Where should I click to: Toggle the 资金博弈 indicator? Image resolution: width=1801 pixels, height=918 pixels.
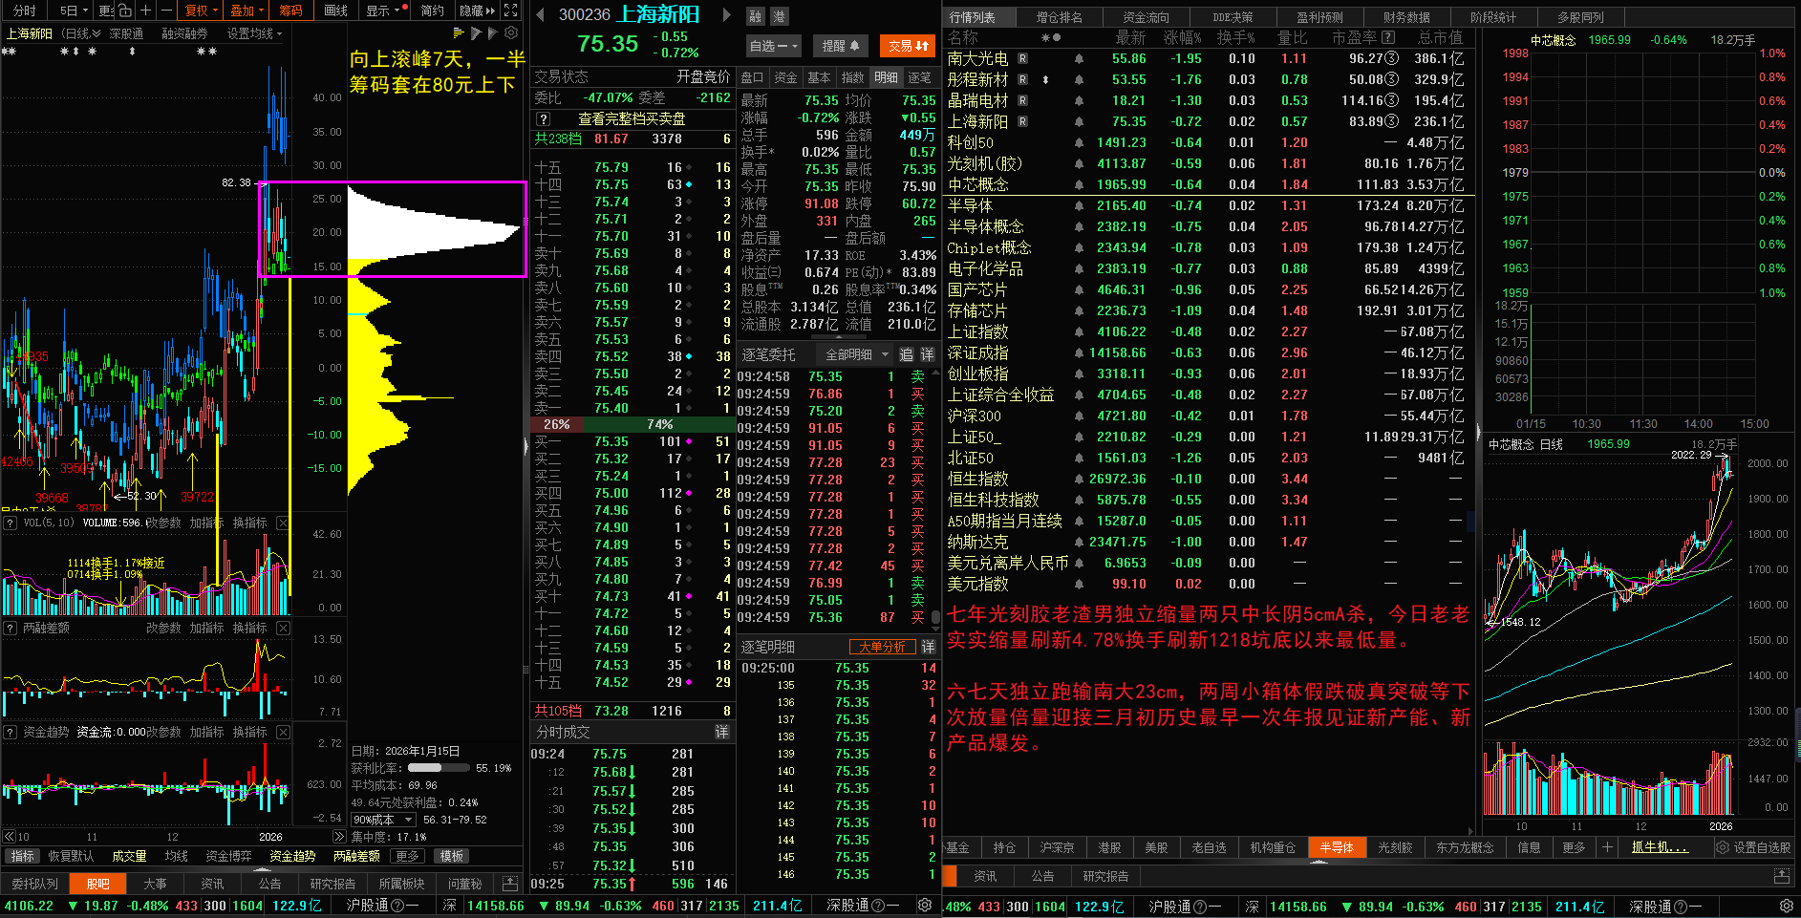(228, 856)
